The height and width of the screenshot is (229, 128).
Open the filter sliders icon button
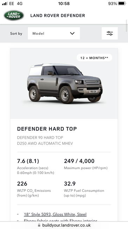(109, 33)
